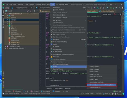Open the TODO tool window
The image size is (127, 98).
coord(8,91)
